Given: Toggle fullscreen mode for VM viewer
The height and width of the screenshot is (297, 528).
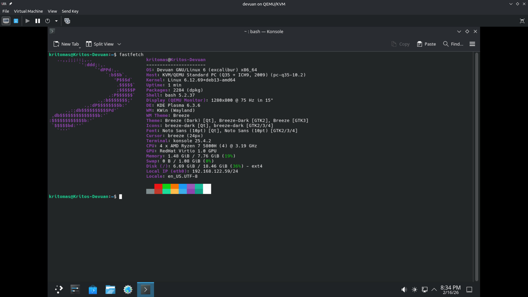Looking at the screenshot, I should click(522, 21).
